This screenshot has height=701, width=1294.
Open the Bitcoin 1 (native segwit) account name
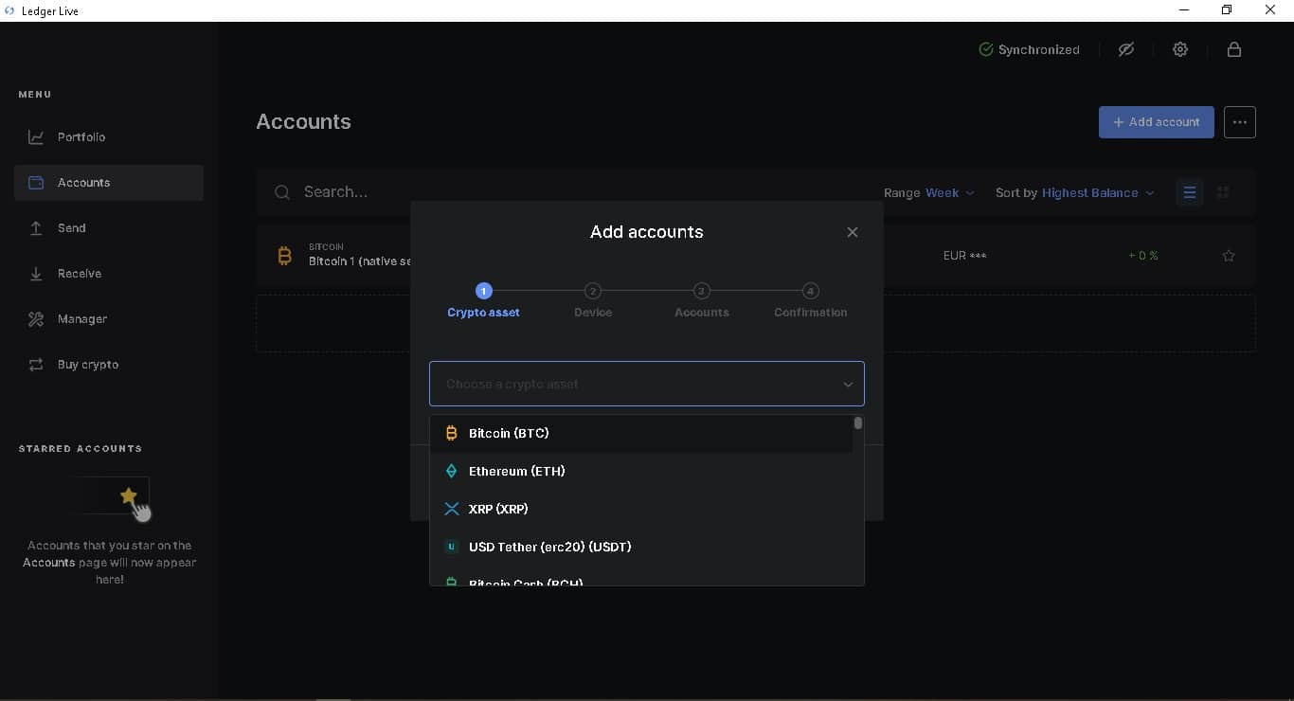tap(360, 261)
